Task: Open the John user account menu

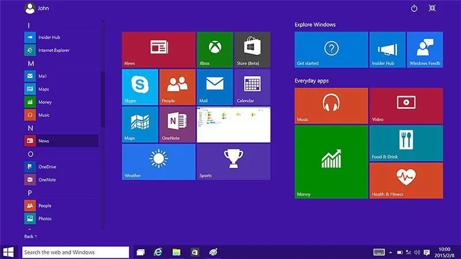Action: click(x=37, y=8)
